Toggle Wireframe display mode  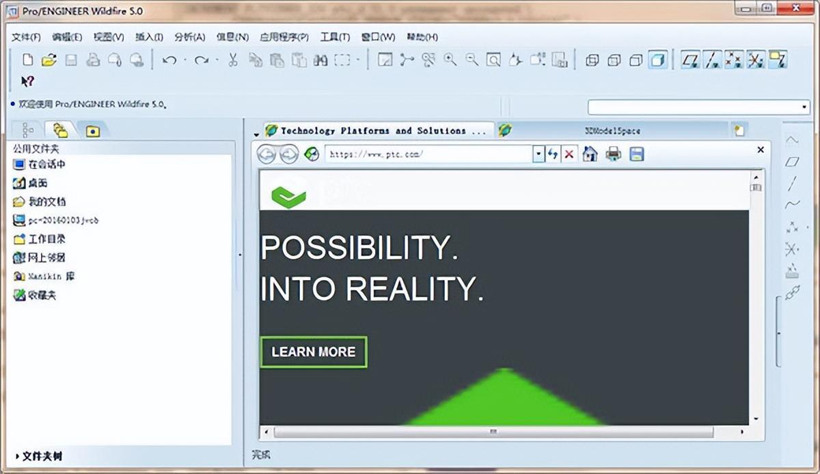point(592,60)
